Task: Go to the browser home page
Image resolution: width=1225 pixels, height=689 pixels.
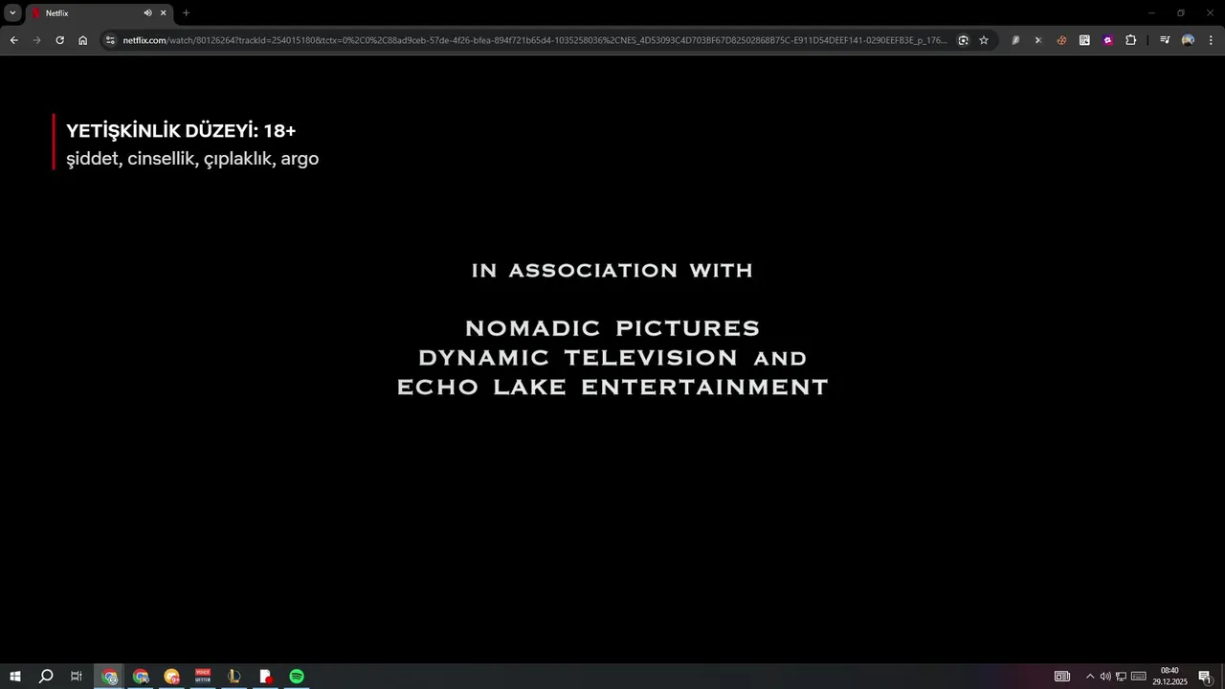Action: (x=83, y=40)
